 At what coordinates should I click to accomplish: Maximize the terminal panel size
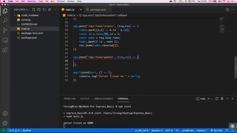tap(227, 99)
